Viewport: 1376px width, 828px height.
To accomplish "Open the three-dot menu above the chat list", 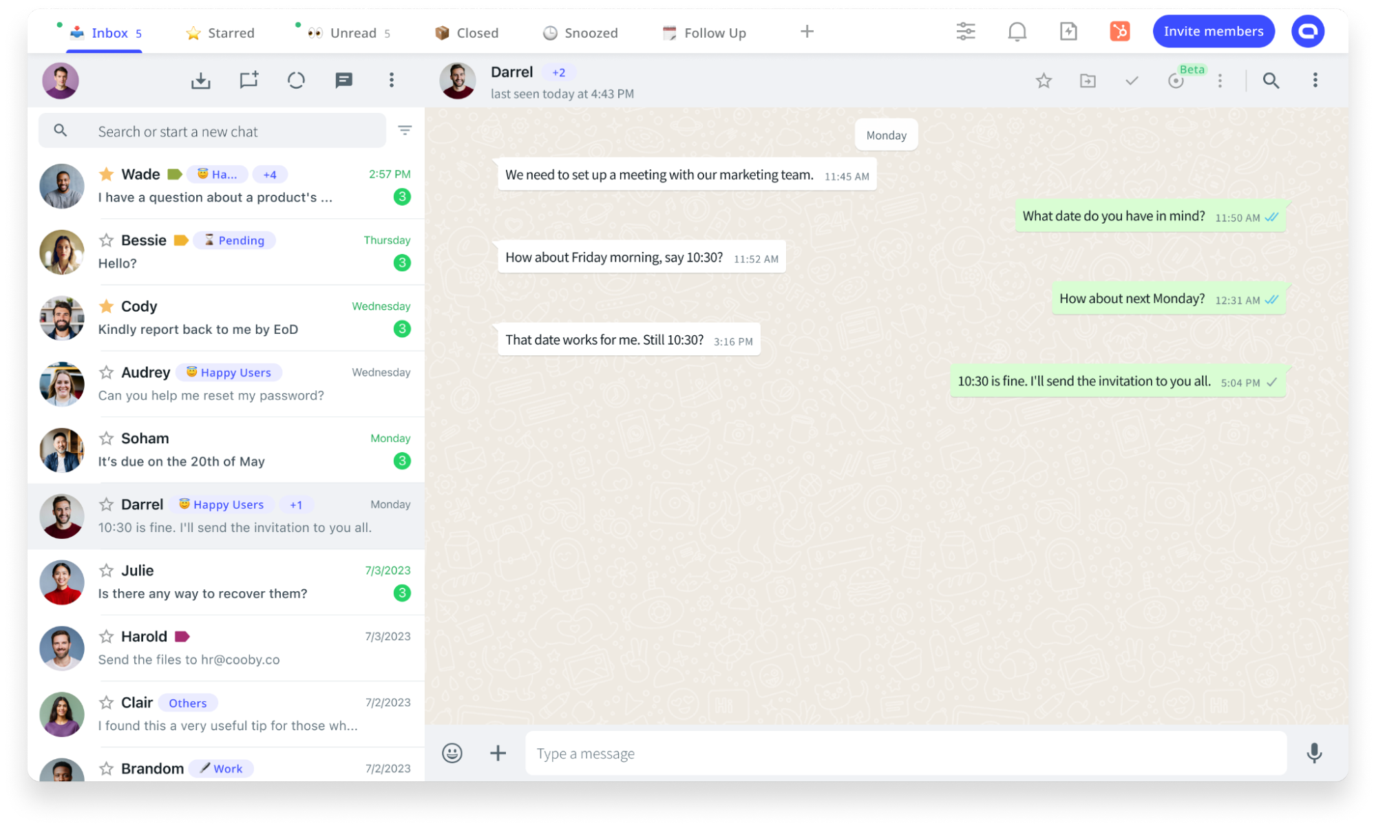I will click(x=391, y=80).
